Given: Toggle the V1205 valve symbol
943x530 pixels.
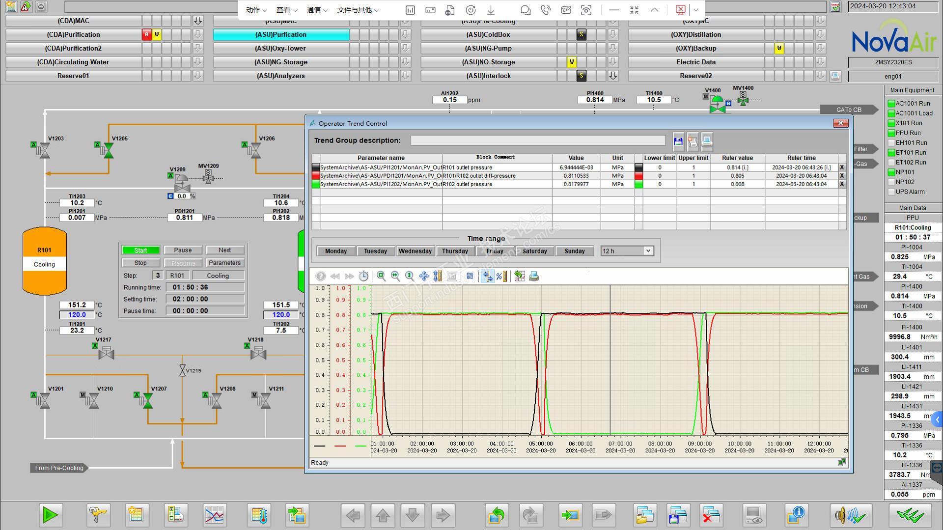Looking at the screenshot, I should (x=109, y=150).
